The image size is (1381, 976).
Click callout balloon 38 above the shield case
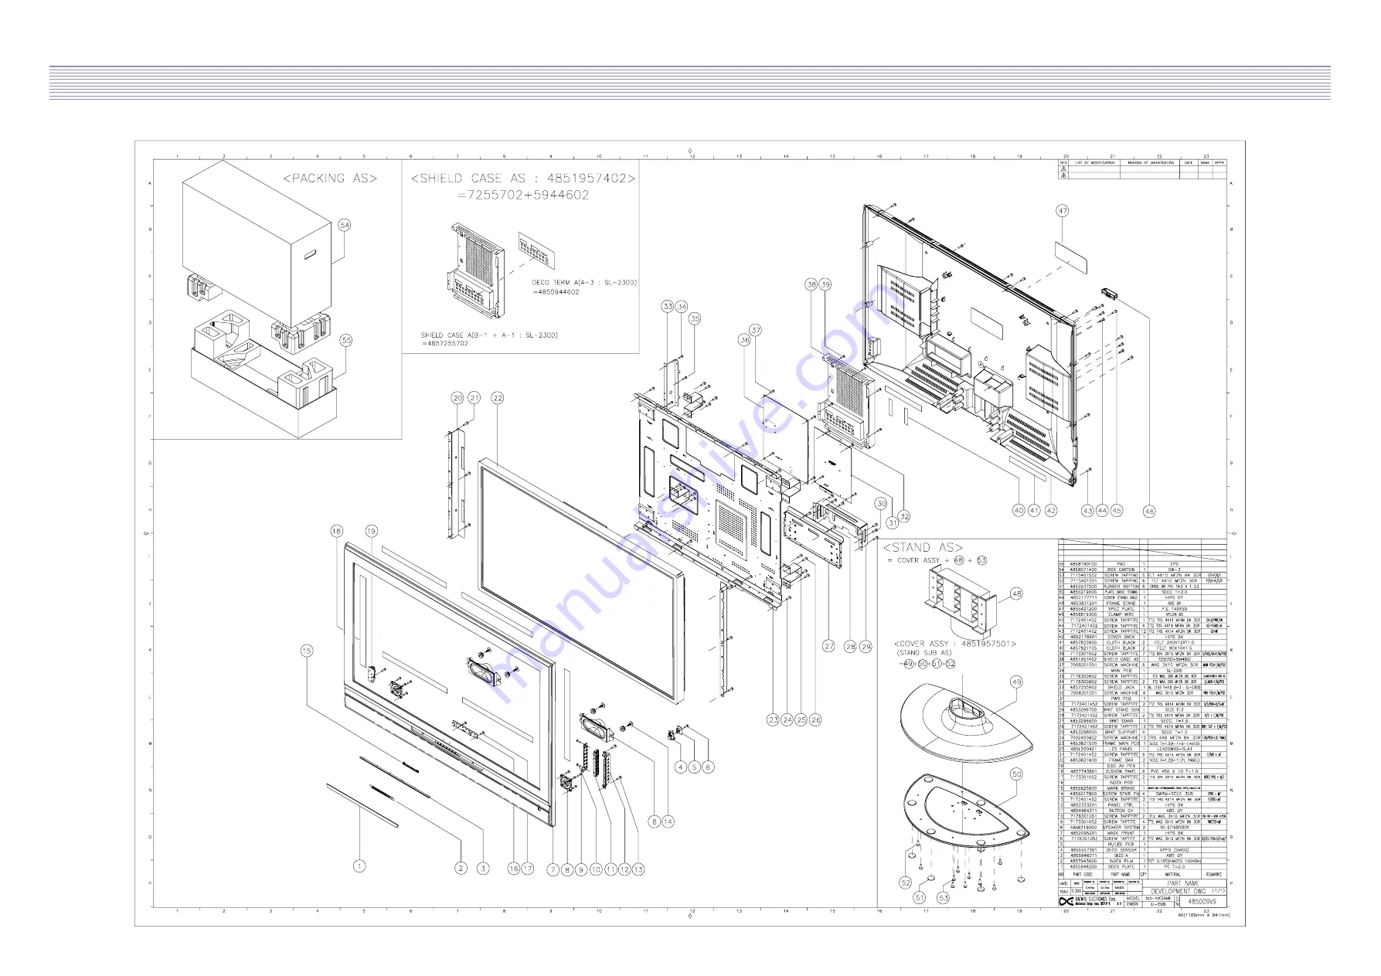811,284
